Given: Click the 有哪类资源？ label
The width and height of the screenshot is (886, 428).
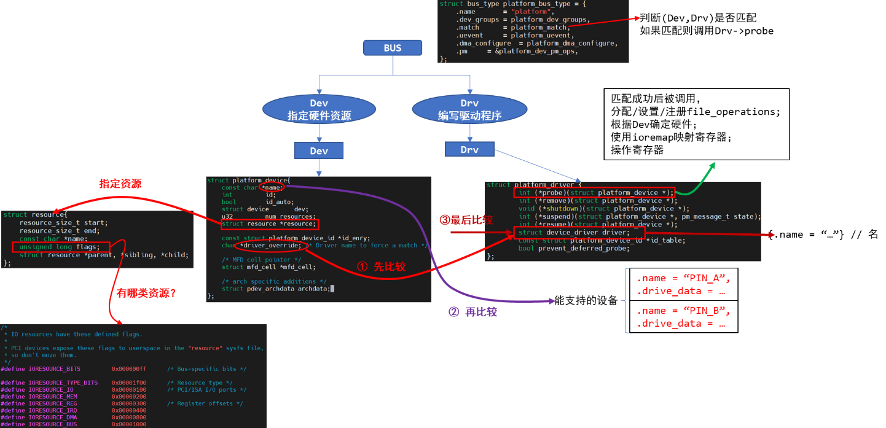Looking at the screenshot, I should pos(147,293).
